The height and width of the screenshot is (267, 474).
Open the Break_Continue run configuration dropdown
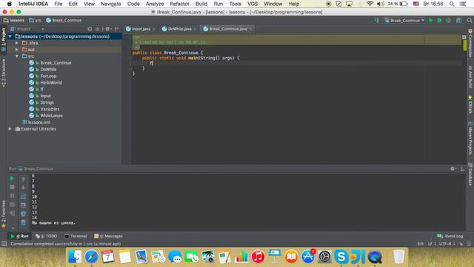coord(404,20)
